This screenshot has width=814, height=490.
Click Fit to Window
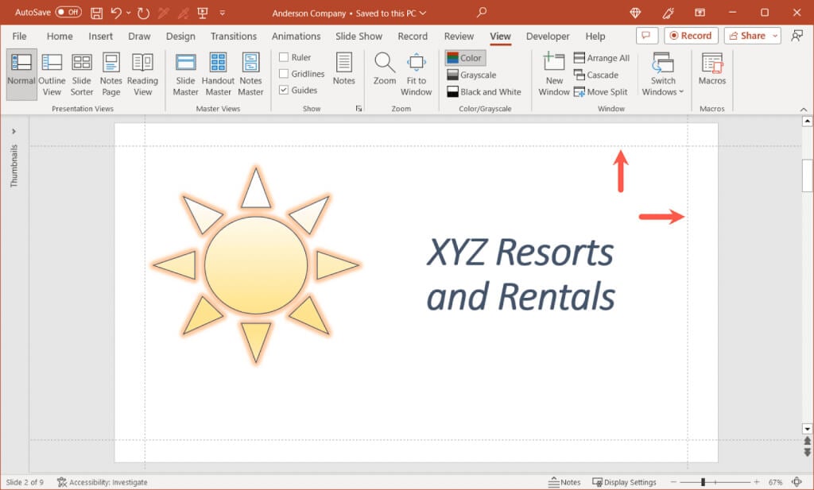(416, 75)
